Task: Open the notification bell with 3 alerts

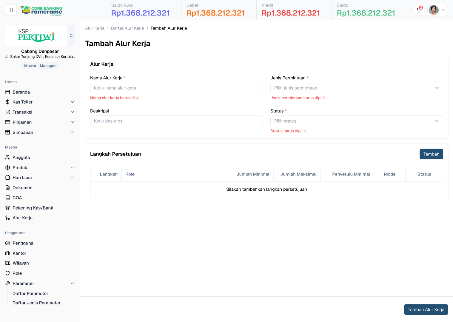Action: tap(418, 10)
